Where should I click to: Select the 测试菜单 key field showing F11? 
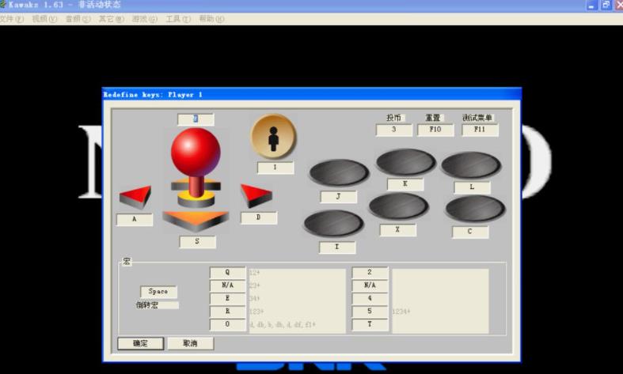(x=480, y=130)
